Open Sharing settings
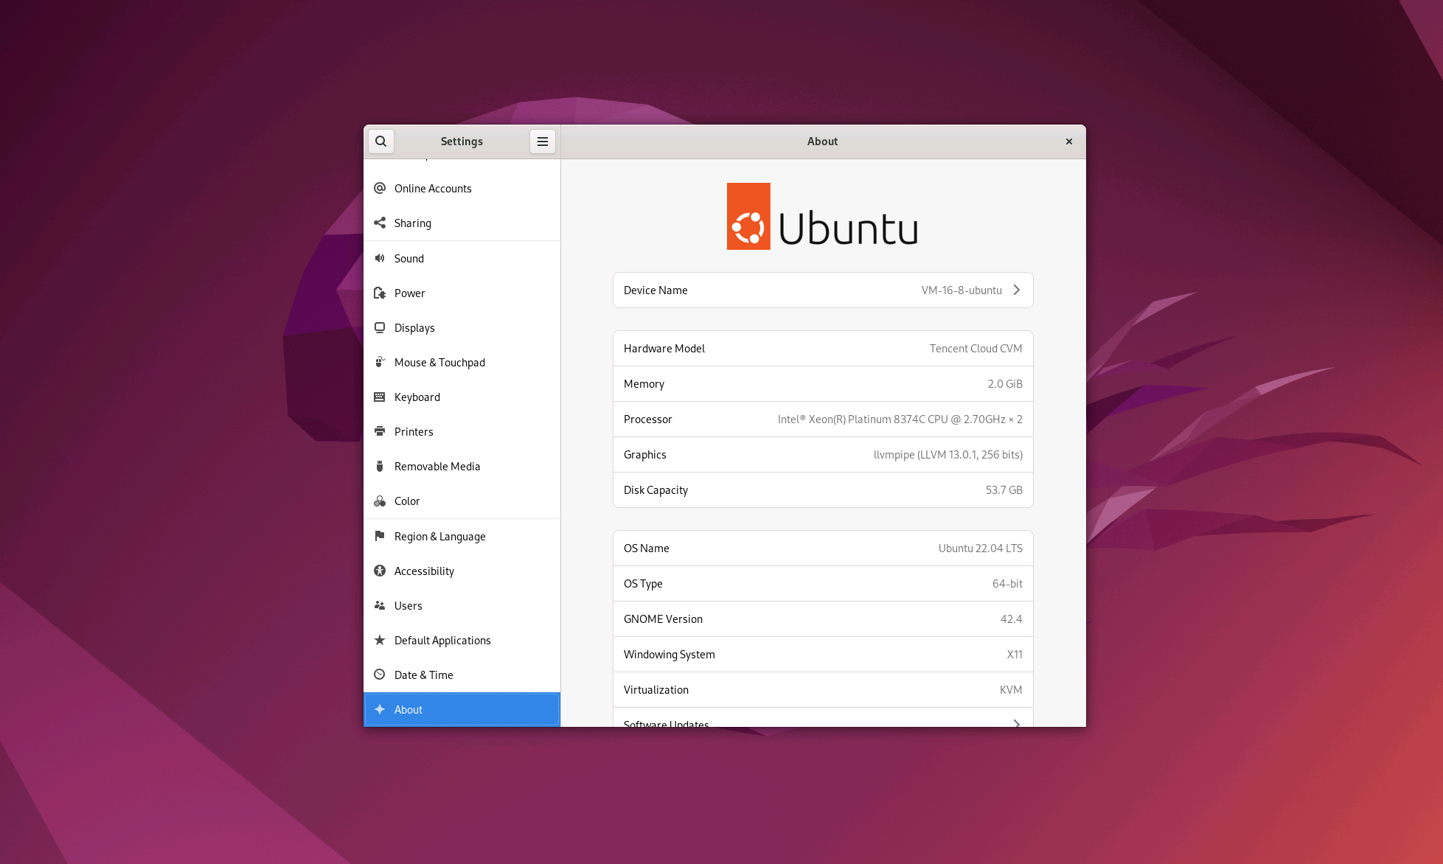Image resolution: width=1443 pixels, height=864 pixels. [x=413, y=223]
